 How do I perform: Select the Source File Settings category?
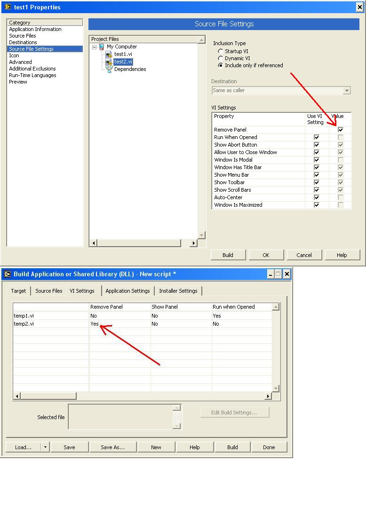[x=45, y=49]
